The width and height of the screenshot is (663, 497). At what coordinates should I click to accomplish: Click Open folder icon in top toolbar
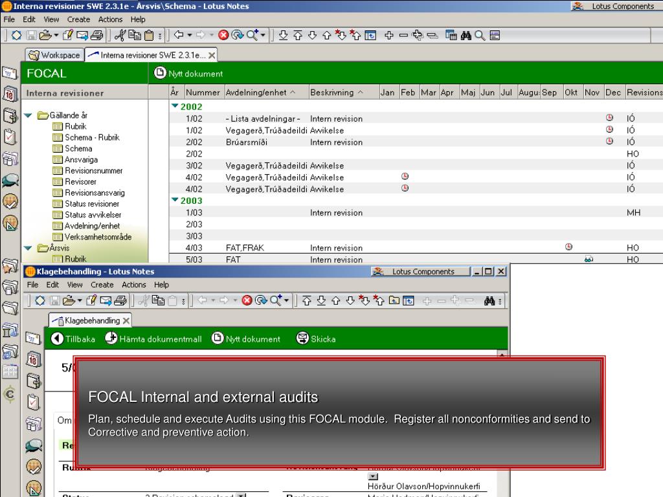pos(45,35)
